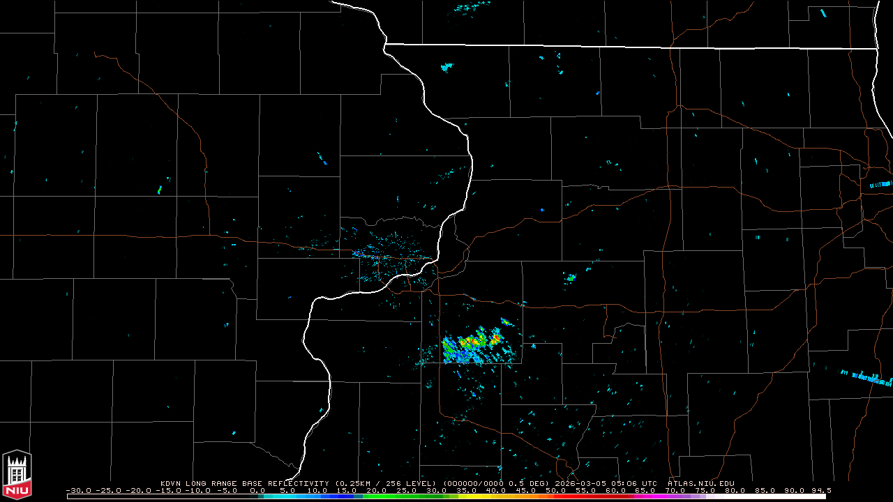
Task: Click the light-blue radar streak at the right edge
Action: (x=867, y=377)
